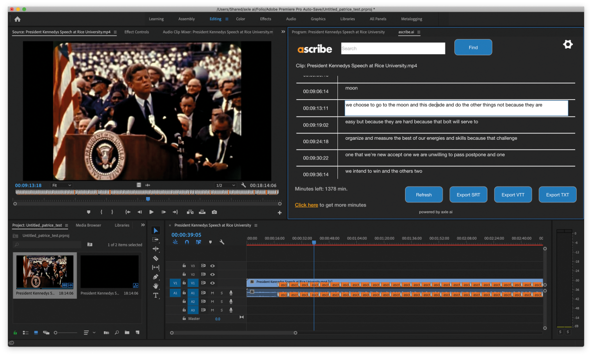Viewport: 592px width, 356px height.
Task: Select the Selection arrow tool
Action: [x=156, y=231]
